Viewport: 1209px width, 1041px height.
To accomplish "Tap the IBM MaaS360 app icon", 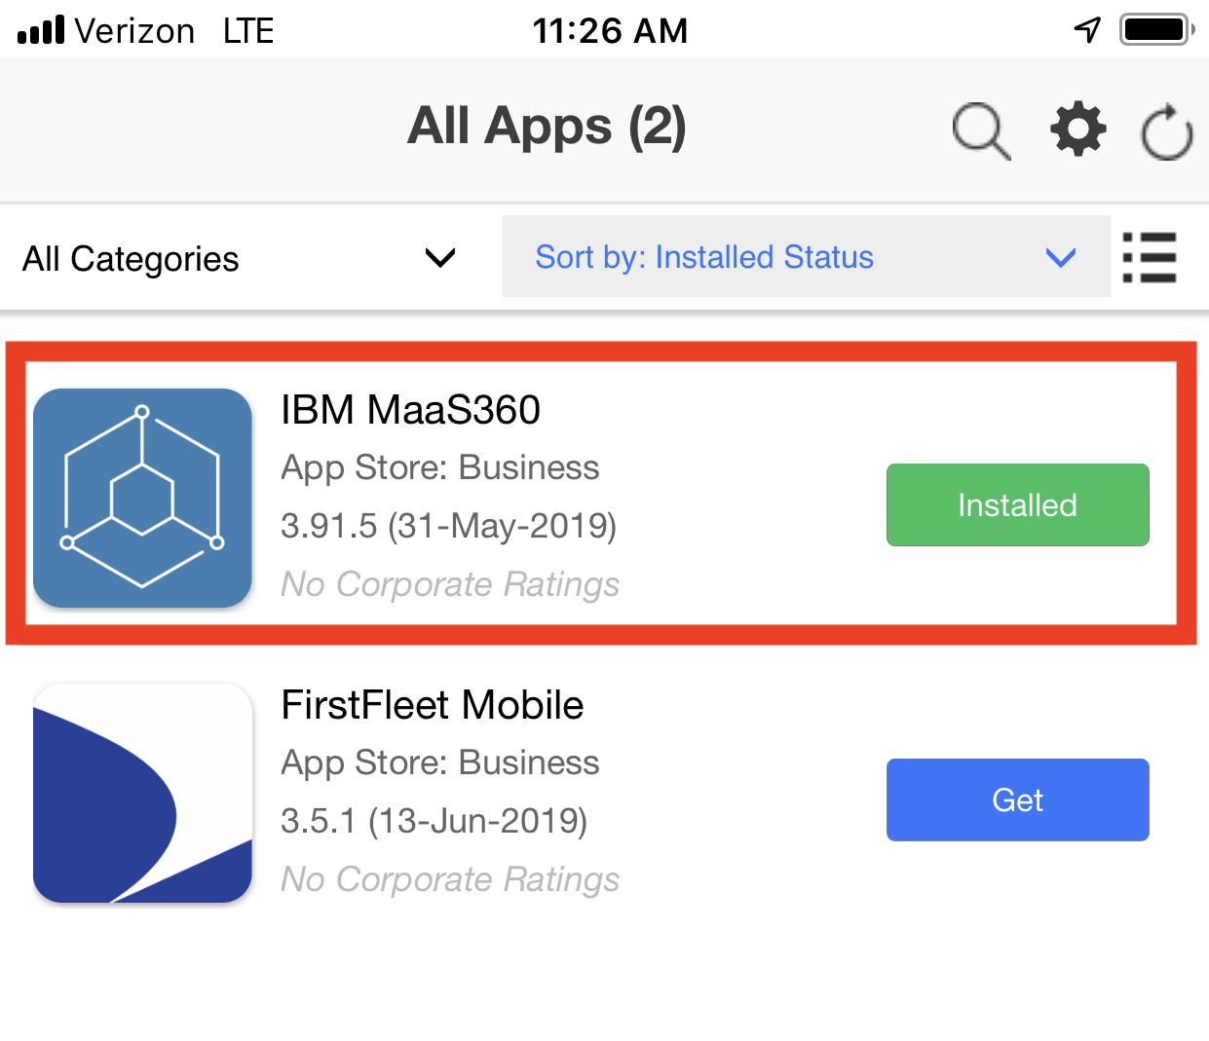I will pyautogui.click(x=142, y=498).
